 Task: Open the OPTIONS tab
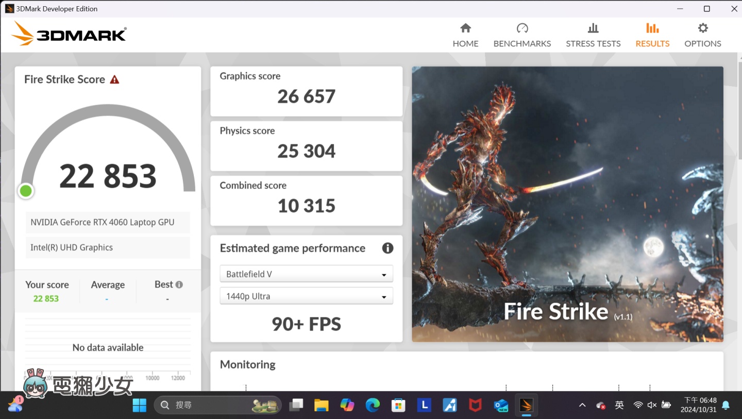703,36
